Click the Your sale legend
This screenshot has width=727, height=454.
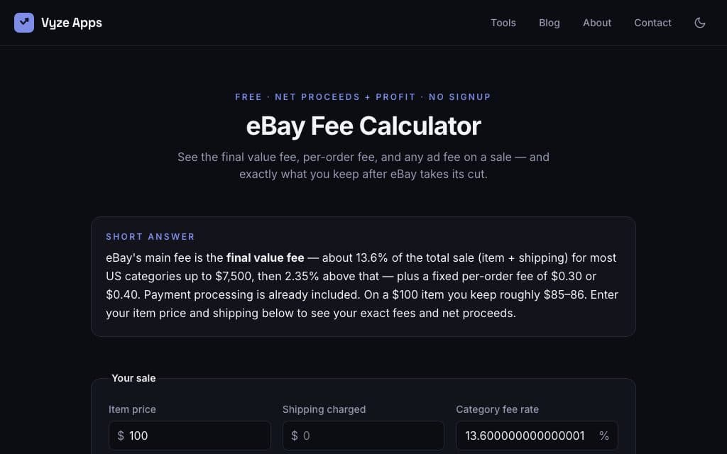[x=133, y=378]
